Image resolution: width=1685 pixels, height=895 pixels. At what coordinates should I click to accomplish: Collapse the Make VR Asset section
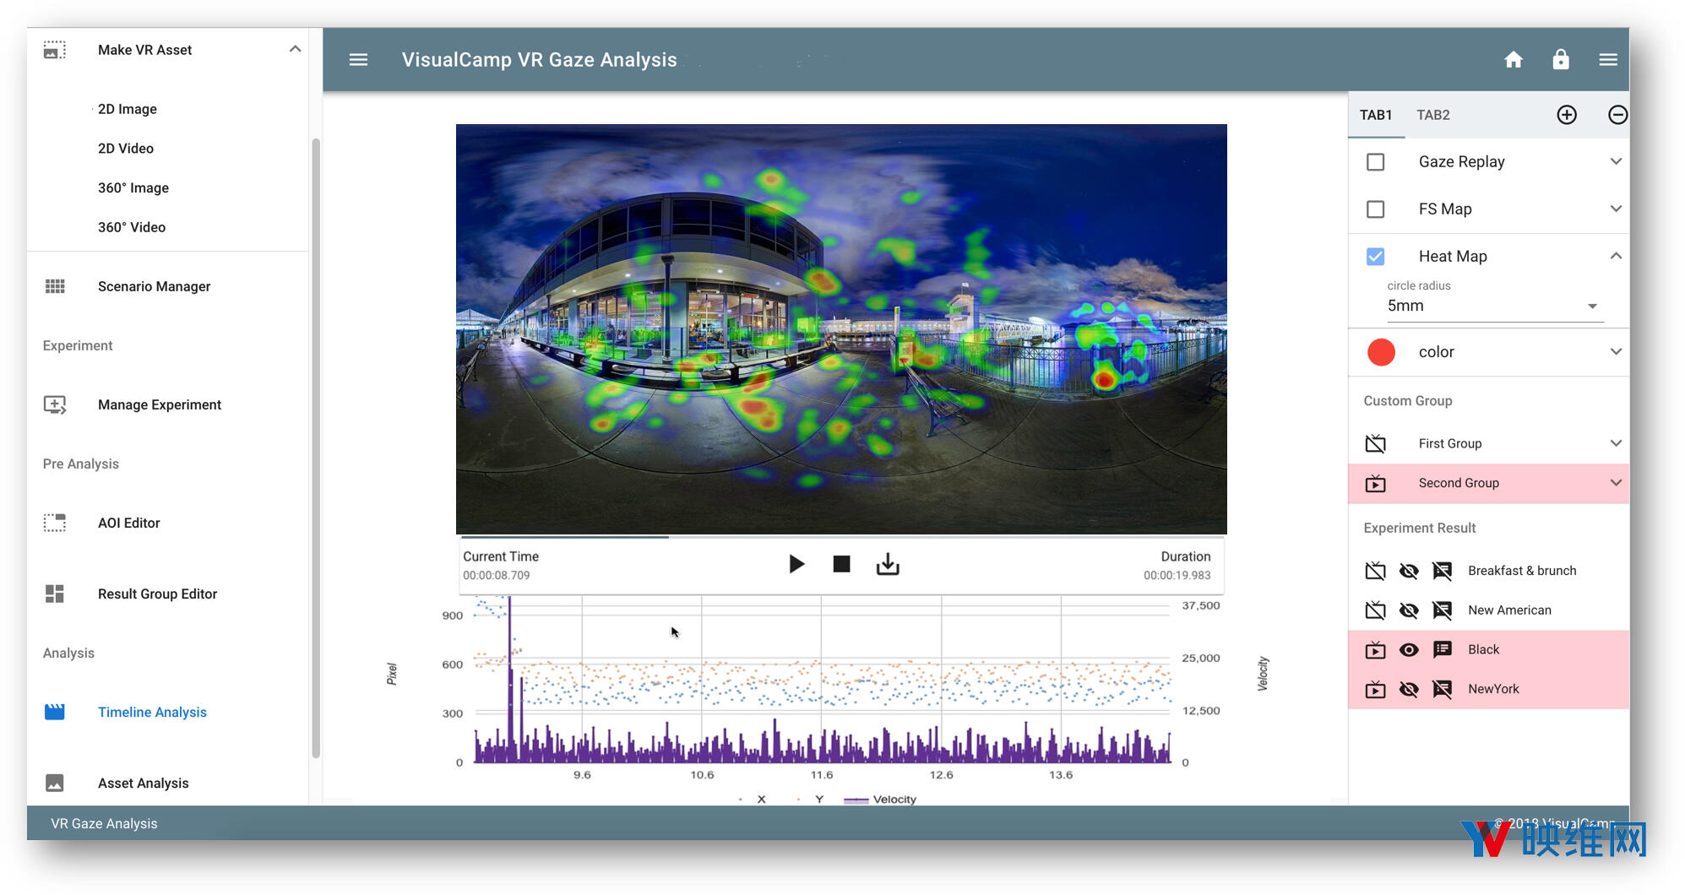click(295, 50)
